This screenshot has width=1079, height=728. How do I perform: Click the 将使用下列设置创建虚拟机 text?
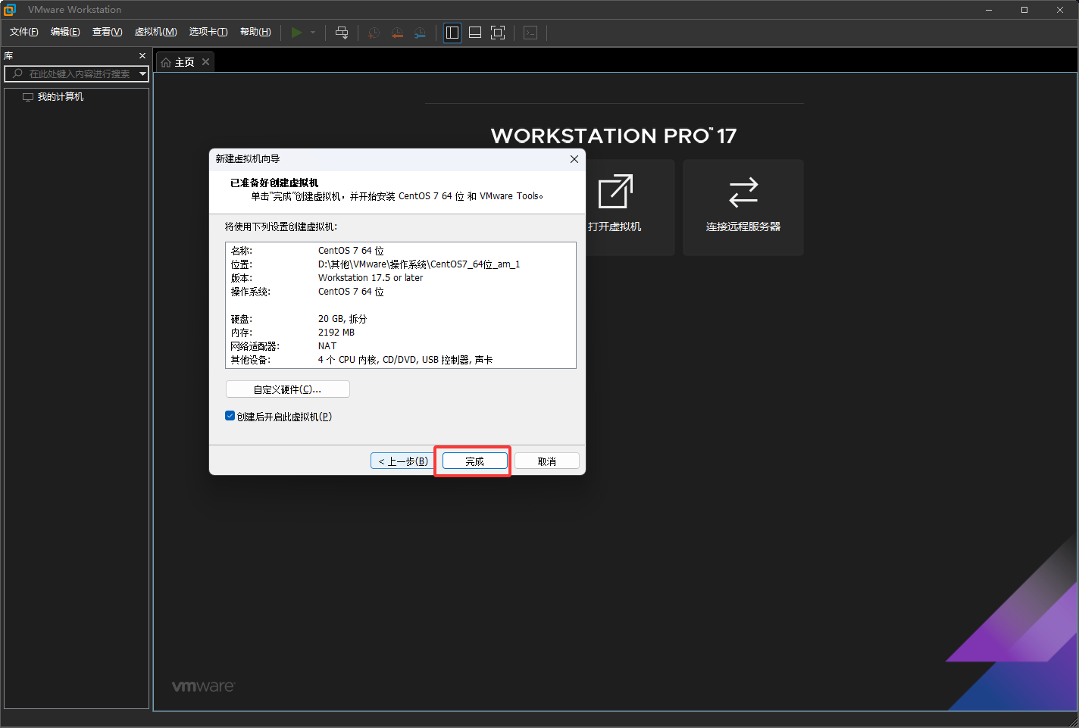[x=281, y=227]
